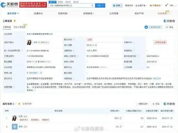Switch to the 法律诉讼 tab

click(38, 13)
